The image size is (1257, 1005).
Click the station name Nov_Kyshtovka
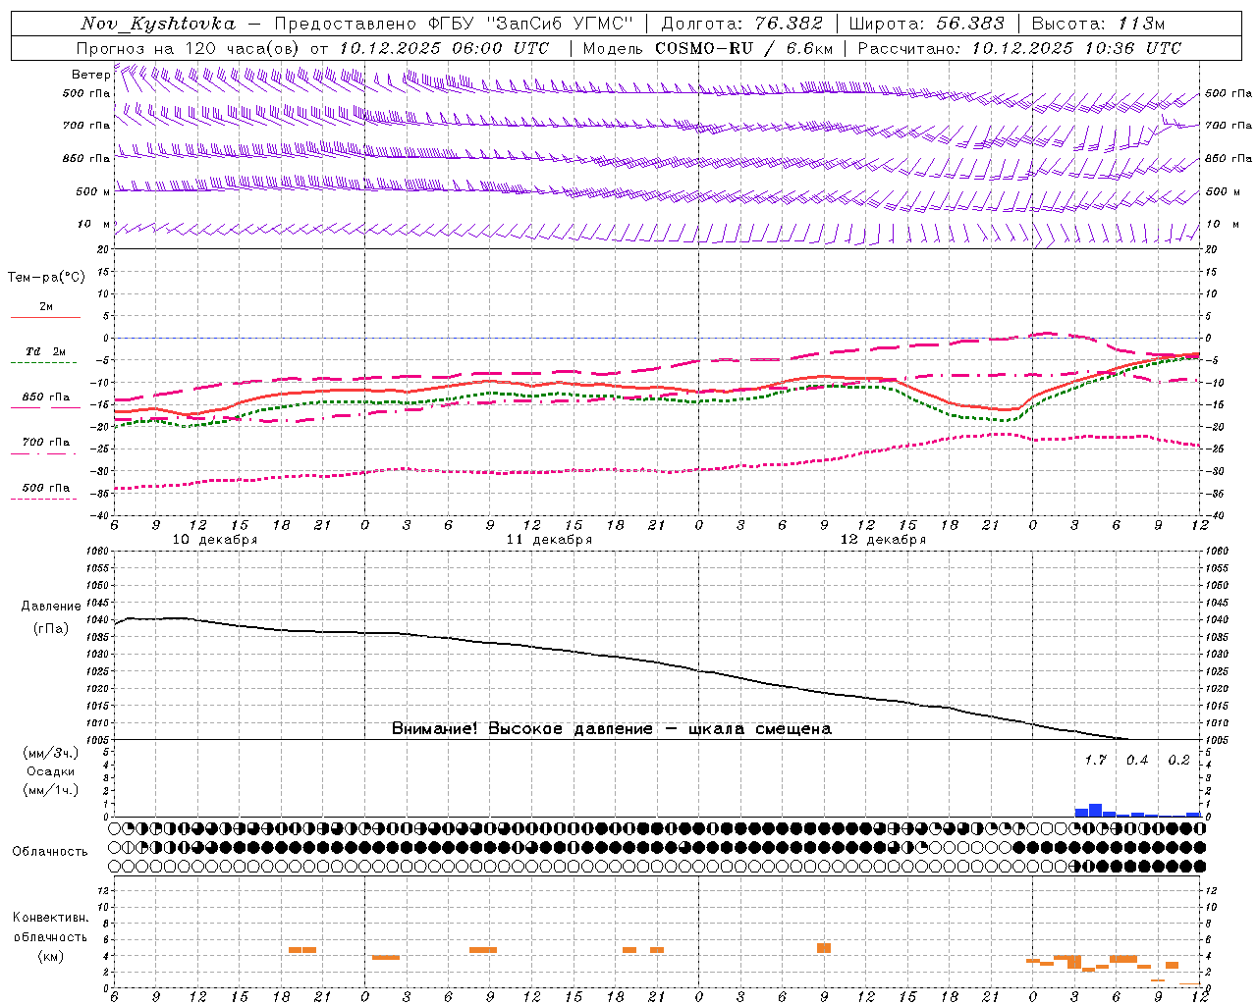158,24
